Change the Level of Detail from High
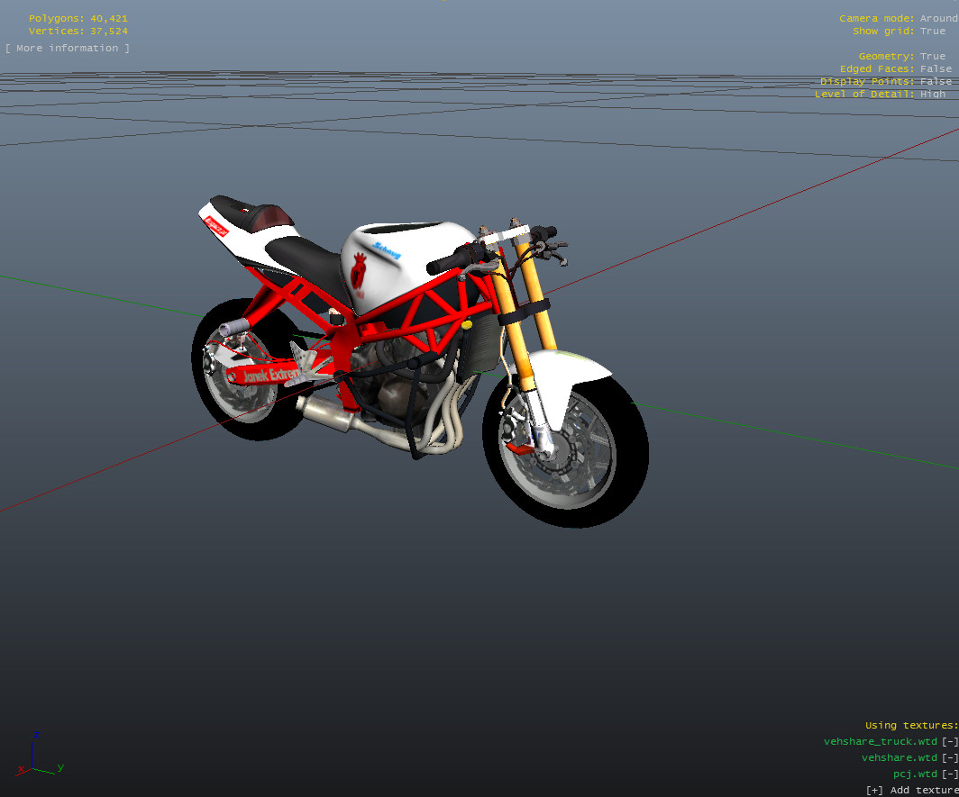 click(x=933, y=94)
